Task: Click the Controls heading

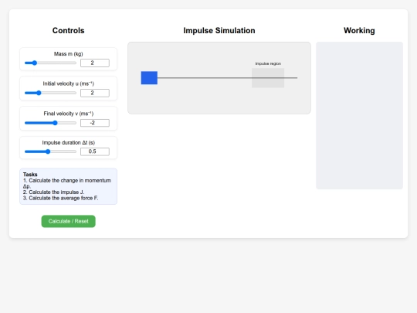Action: 69,31
